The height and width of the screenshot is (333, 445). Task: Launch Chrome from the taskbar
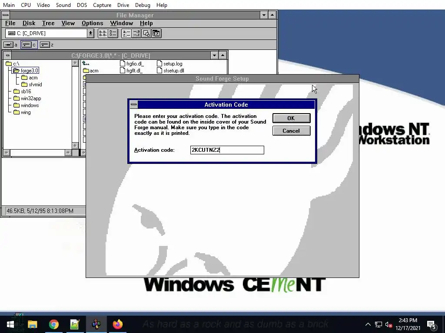[x=53, y=324]
